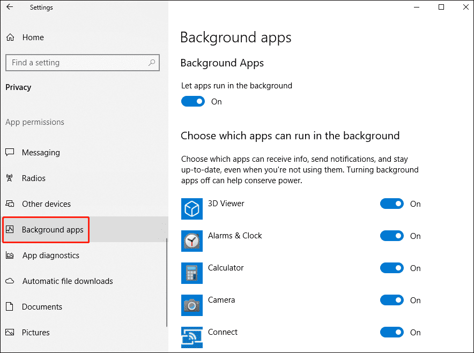Click the Camera app name
The width and height of the screenshot is (474, 353).
pos(221,300)
